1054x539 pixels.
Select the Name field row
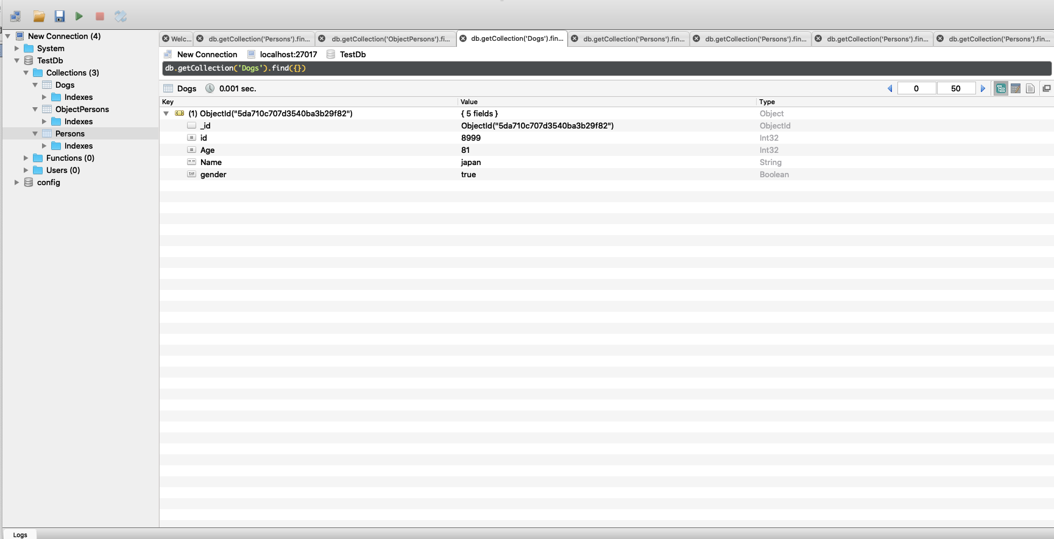coord(607,162)
